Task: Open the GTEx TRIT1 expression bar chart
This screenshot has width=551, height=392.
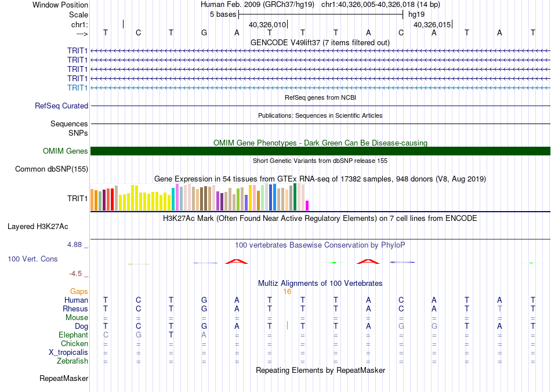Action: [200, 197]
